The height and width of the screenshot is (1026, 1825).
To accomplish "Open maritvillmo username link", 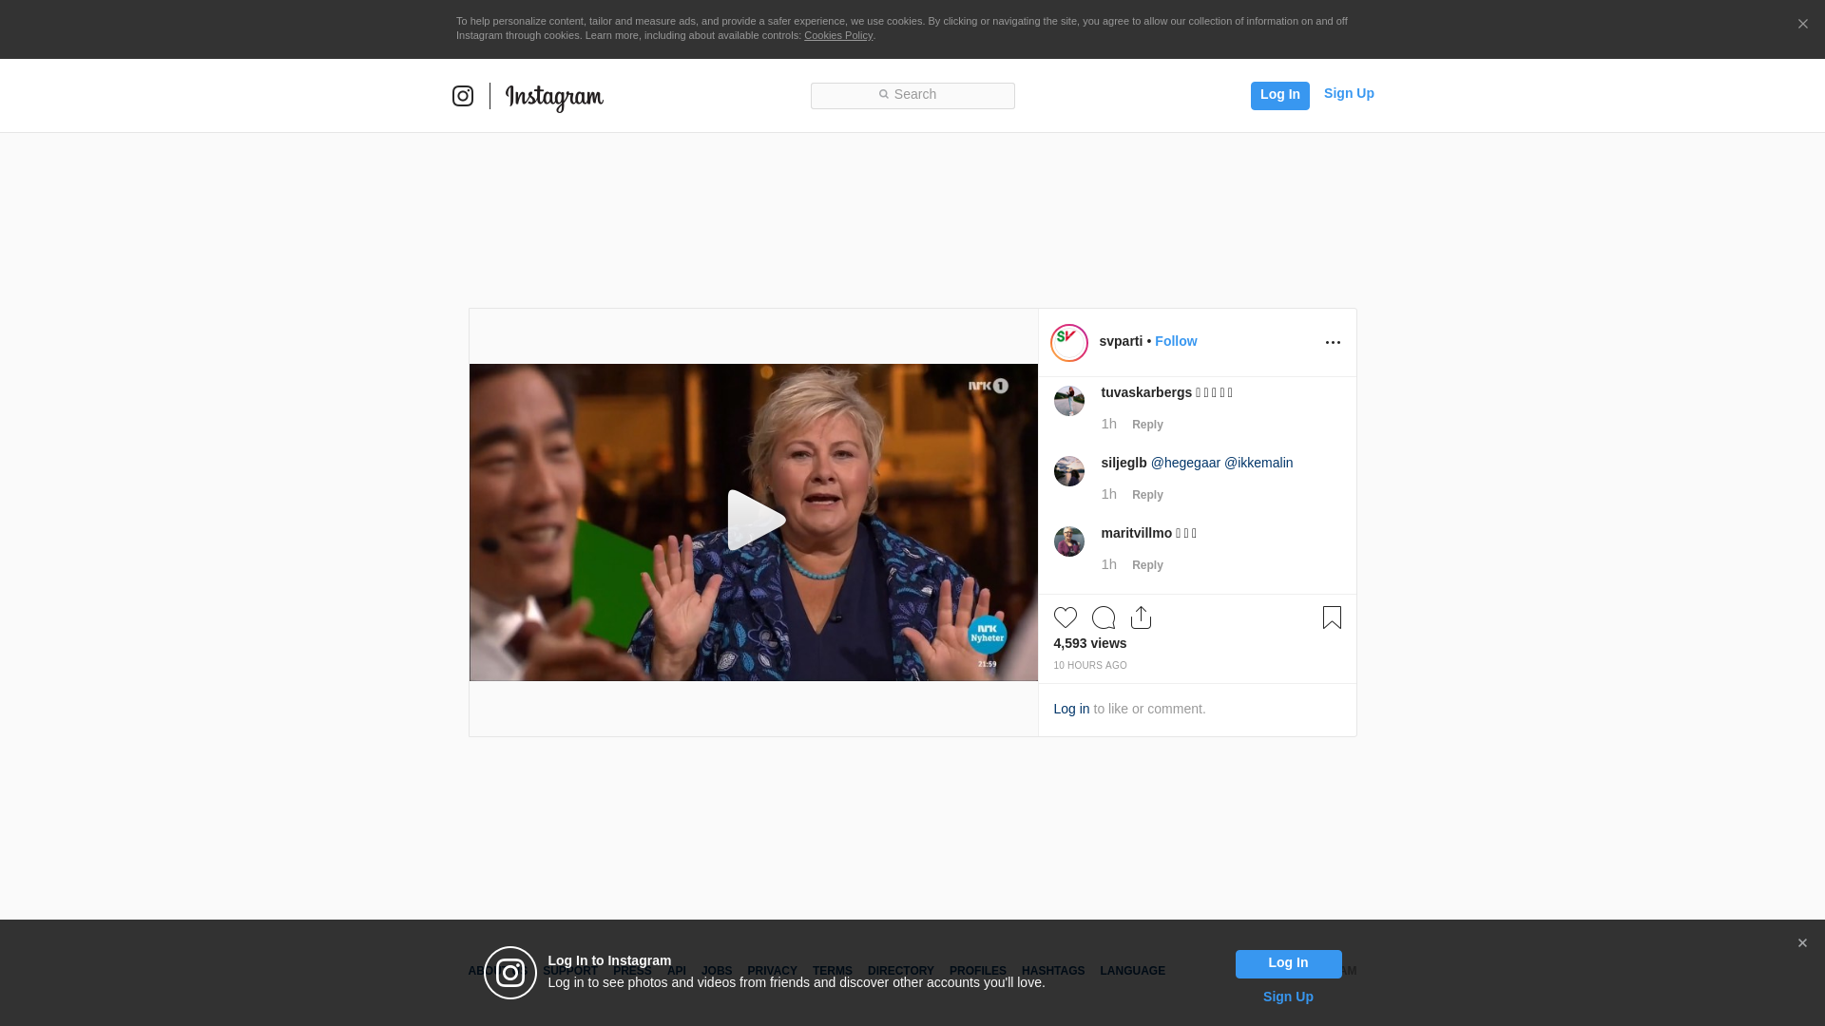I will (x=1136, y=534).
